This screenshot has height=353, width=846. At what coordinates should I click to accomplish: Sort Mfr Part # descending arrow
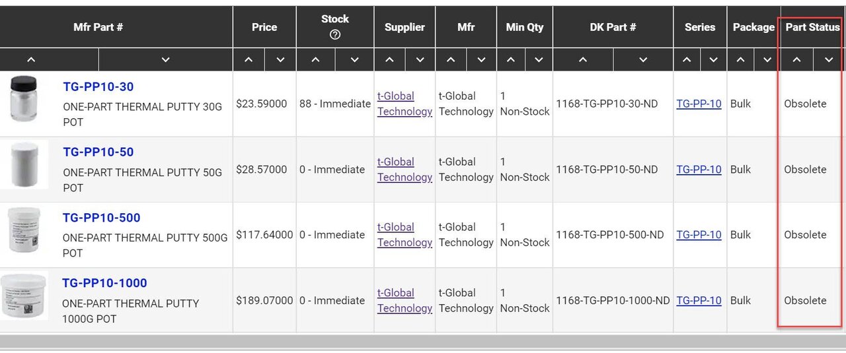pos(165,59)
